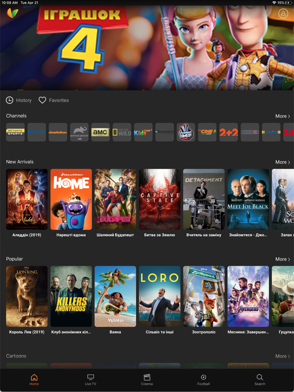Image resolution: width=294 pixels, height=392 pixels.
Task: Tap the app logo leaf icon
Action: pos(13,13)
